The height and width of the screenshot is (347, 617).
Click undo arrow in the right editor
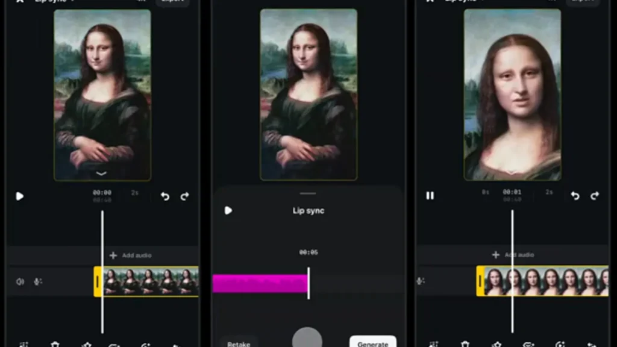(x=575, y=196)
